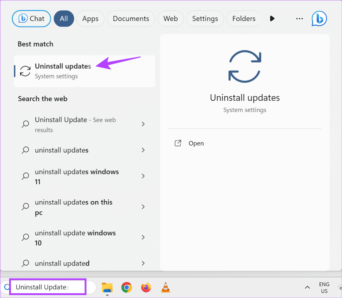Expand more search filters with the arrow
Viewport: 342px width, 298px height.
click(x=272, y=19)
